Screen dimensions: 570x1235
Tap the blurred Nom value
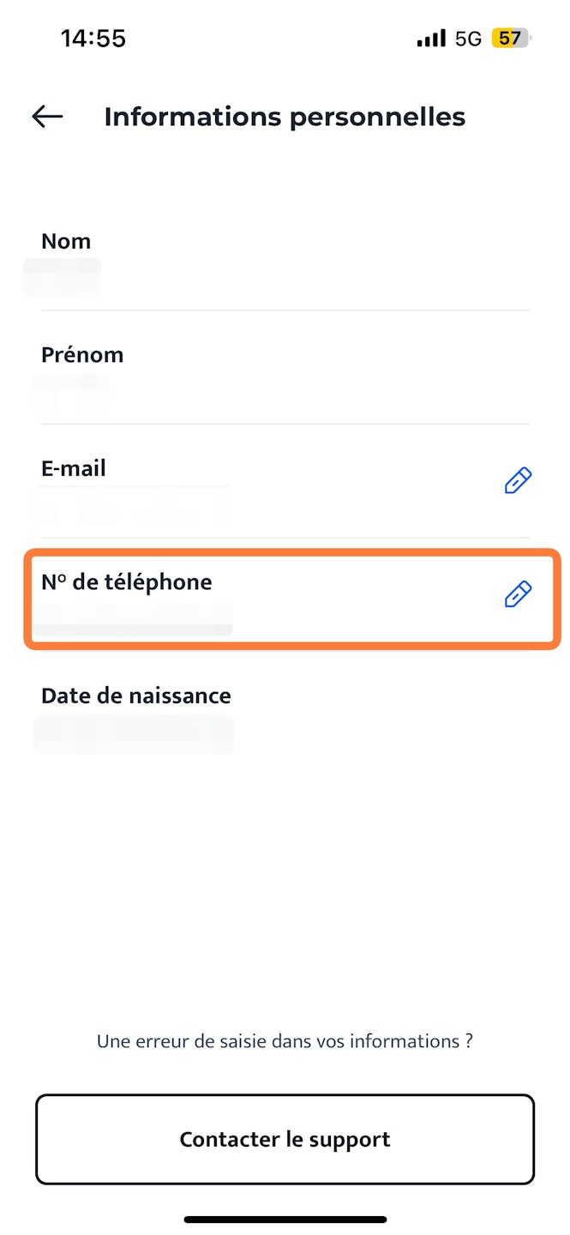(x=63, y=277)
